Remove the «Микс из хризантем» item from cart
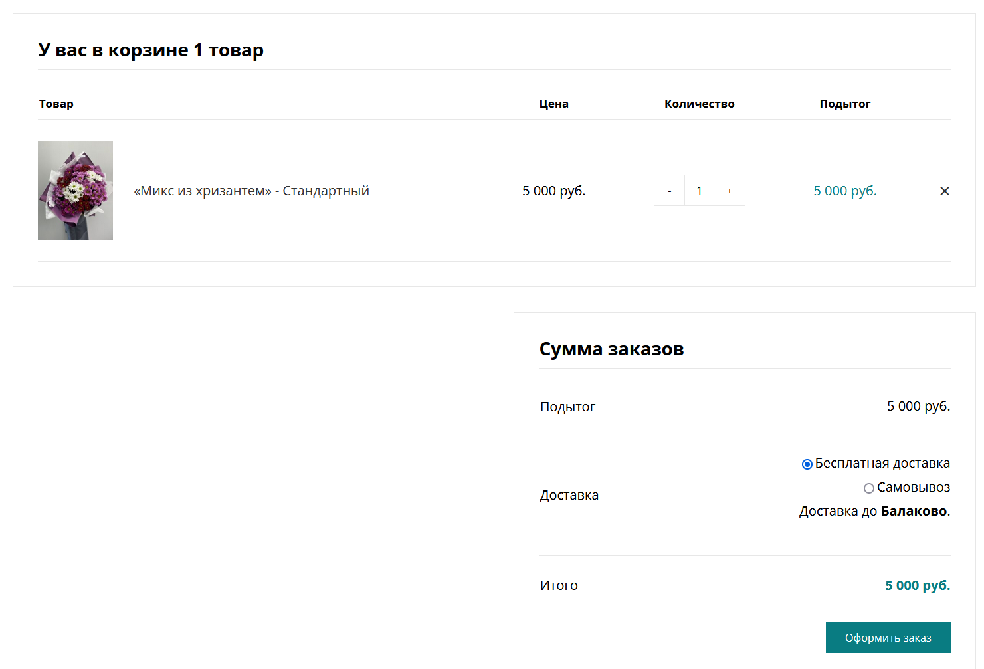The width and height of the screenshot is (984, 669). (944, 191)
